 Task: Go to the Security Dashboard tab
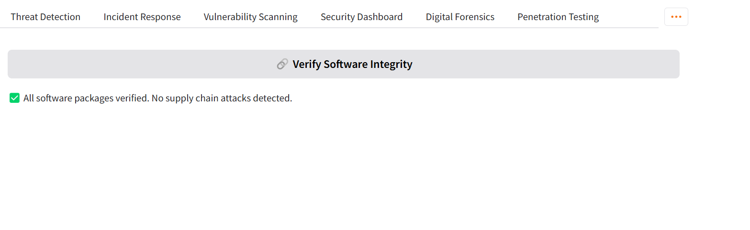click(x=361, y=17)
